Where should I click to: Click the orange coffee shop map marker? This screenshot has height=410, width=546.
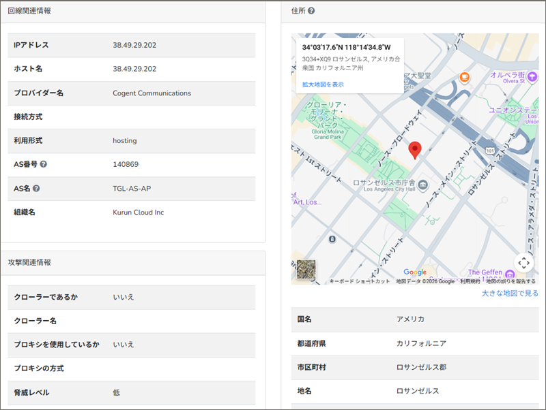(x=465, y=76)
